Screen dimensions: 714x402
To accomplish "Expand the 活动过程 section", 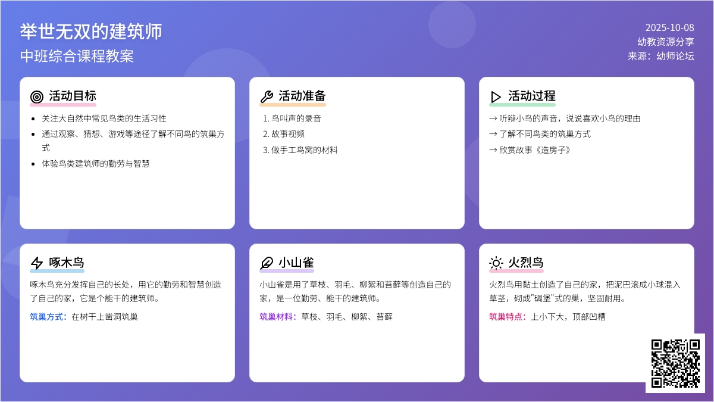I will 587,152.
